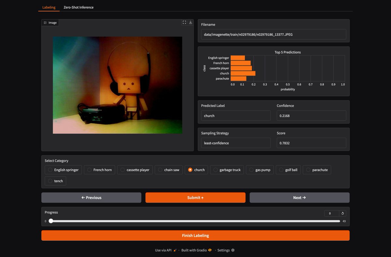Choose the cassette player radio option
This screenshot has width=391, height=257.
pyautogui.click(x=135, y=170)
